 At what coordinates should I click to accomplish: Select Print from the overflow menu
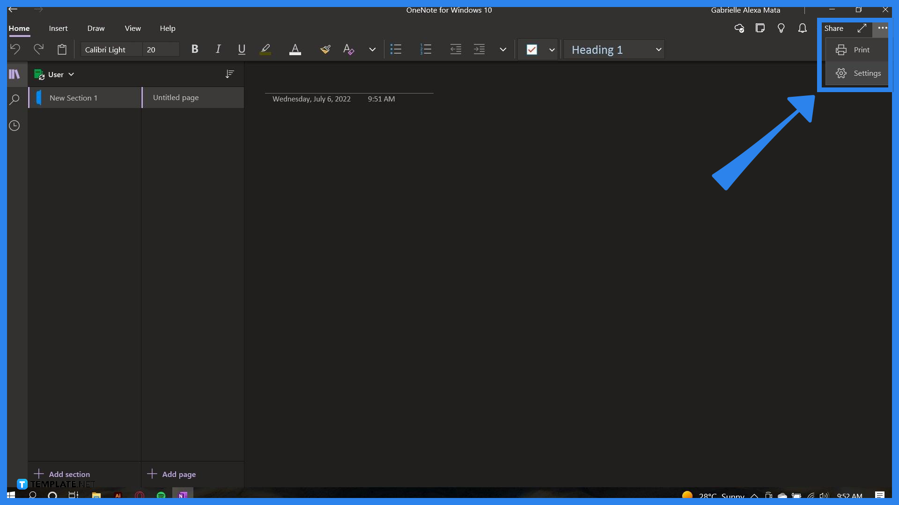[861, 50]
